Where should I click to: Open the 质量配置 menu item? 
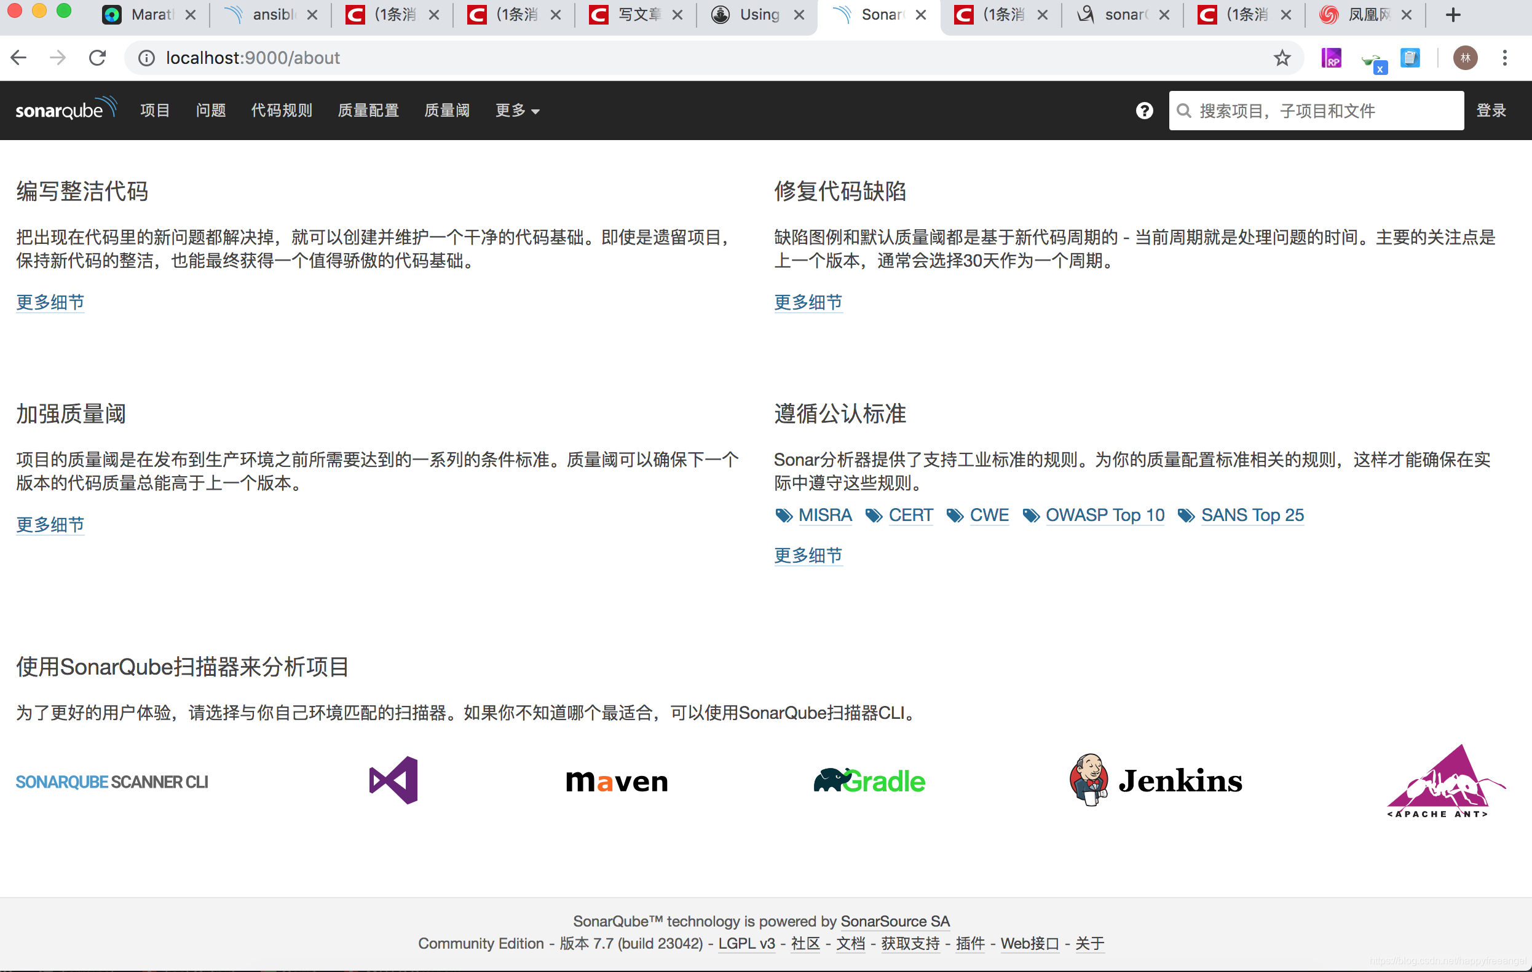click(368, 111)
